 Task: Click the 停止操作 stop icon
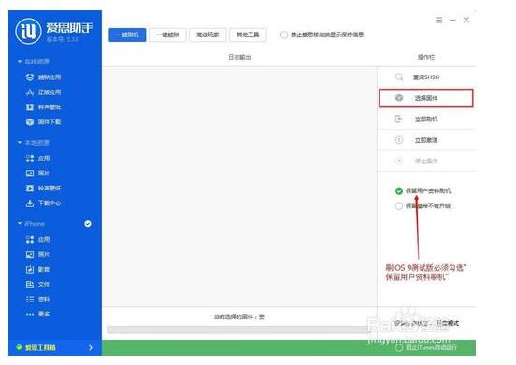point(399,161)
